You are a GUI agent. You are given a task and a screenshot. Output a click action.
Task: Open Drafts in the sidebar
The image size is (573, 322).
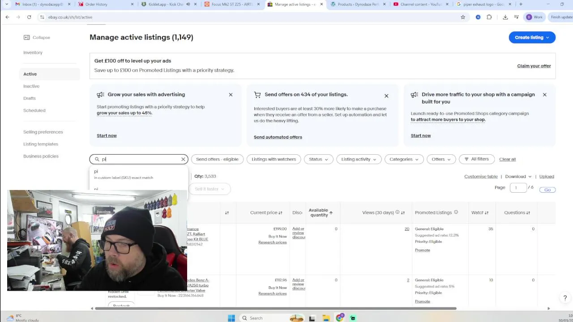point(30,98)
